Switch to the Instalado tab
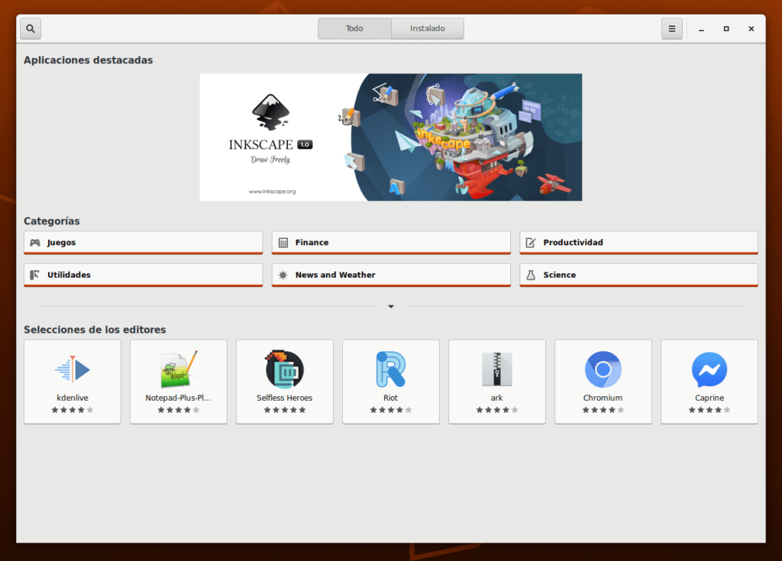Viewport: 782px width, 561px height. point(428,29)
